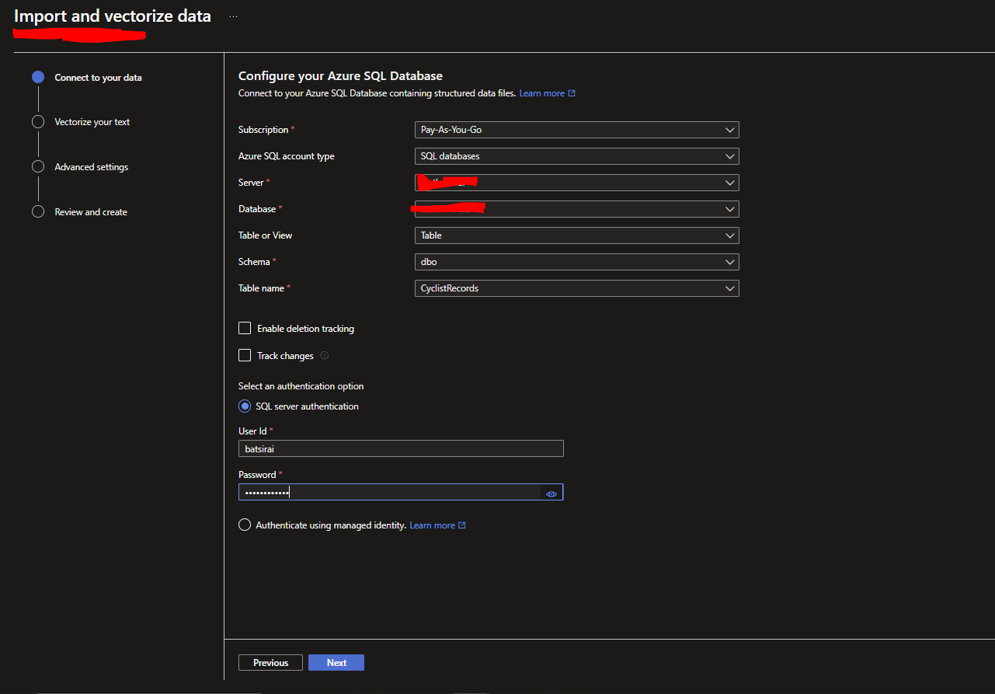Select SQL server authentication radio option
995x694 pixels.
pos(245,406)
